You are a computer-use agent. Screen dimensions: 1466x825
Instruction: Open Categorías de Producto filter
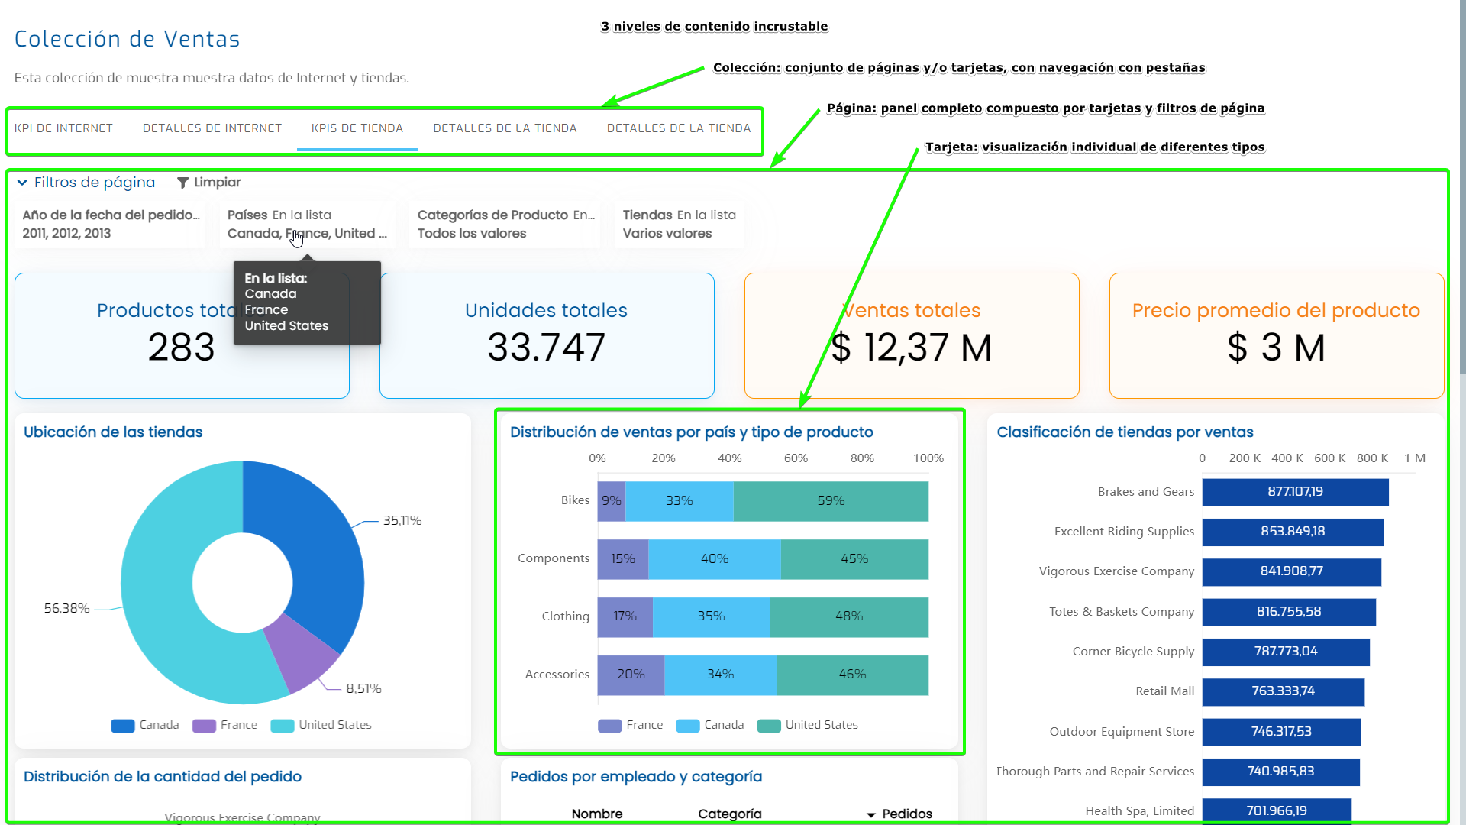pyautogui.click(x=505, y=225)
